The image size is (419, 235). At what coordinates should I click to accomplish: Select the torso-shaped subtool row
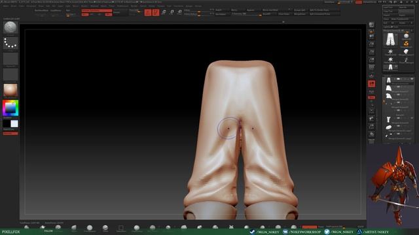pyautogui.click(x=399, y=119)
